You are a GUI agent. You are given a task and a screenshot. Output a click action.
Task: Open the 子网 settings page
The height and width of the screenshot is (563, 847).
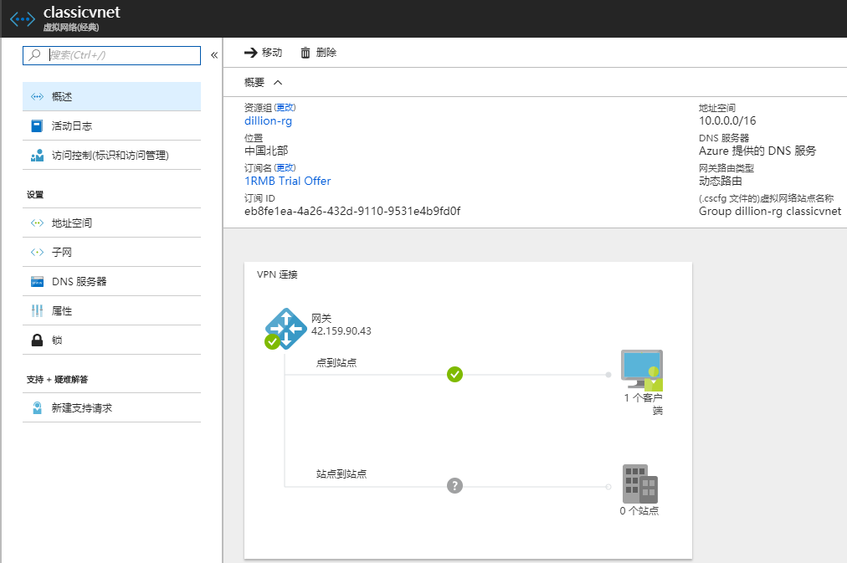tap(62, 253)
